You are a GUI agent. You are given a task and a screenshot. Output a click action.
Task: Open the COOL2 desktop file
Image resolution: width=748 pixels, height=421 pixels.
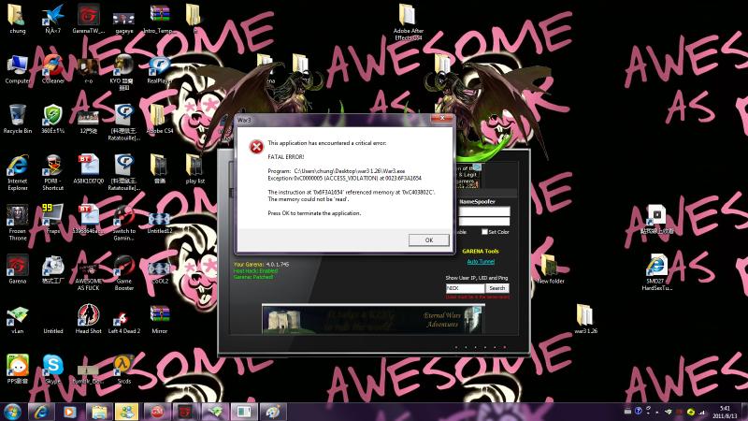159,273
